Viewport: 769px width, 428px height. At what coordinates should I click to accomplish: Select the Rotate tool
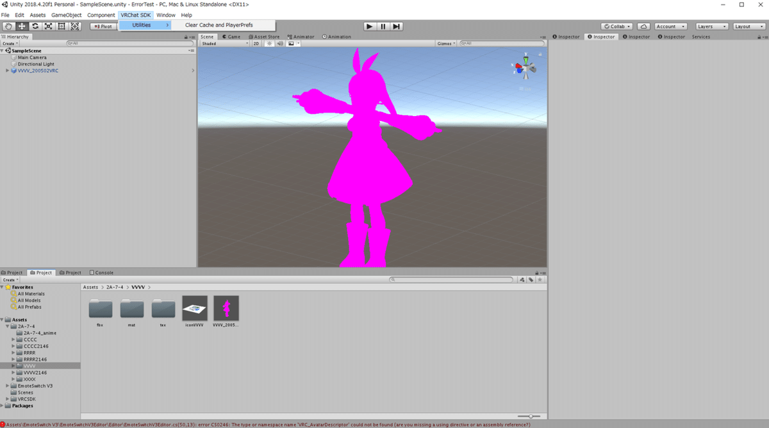(35, 26)
